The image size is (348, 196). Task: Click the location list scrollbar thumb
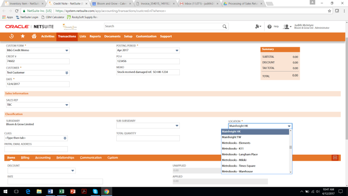coord(290,147)
